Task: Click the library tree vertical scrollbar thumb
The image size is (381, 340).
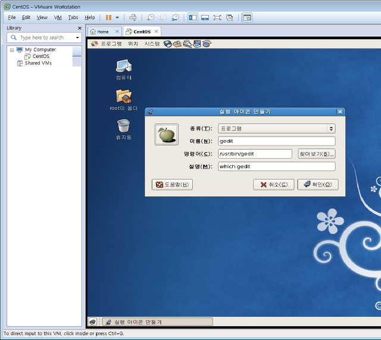Action: pos(77,51)
